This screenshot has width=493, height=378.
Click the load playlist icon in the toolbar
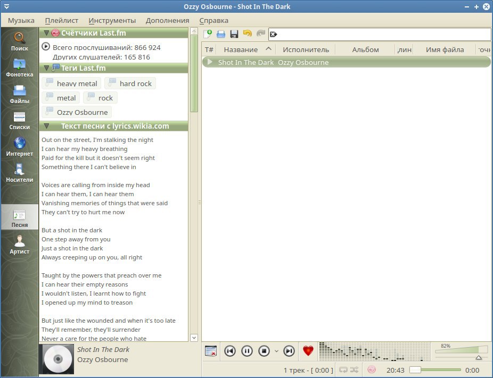[x=221, y=33]
